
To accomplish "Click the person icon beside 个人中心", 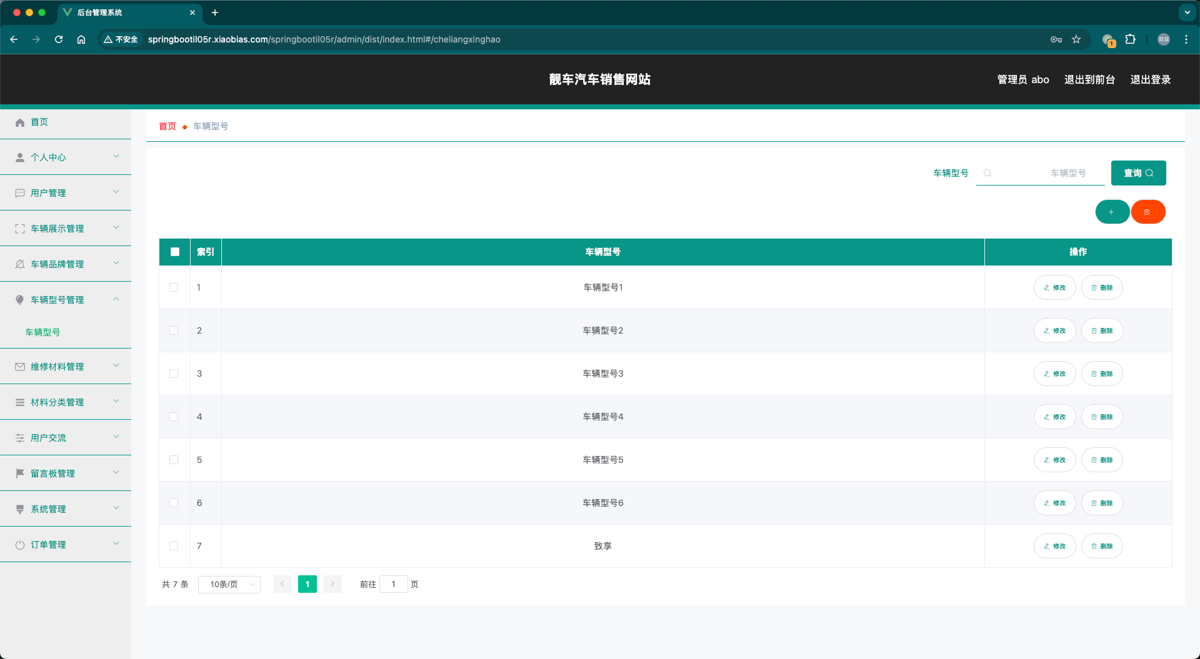I will pyautogui.click(x=20, y=157).
